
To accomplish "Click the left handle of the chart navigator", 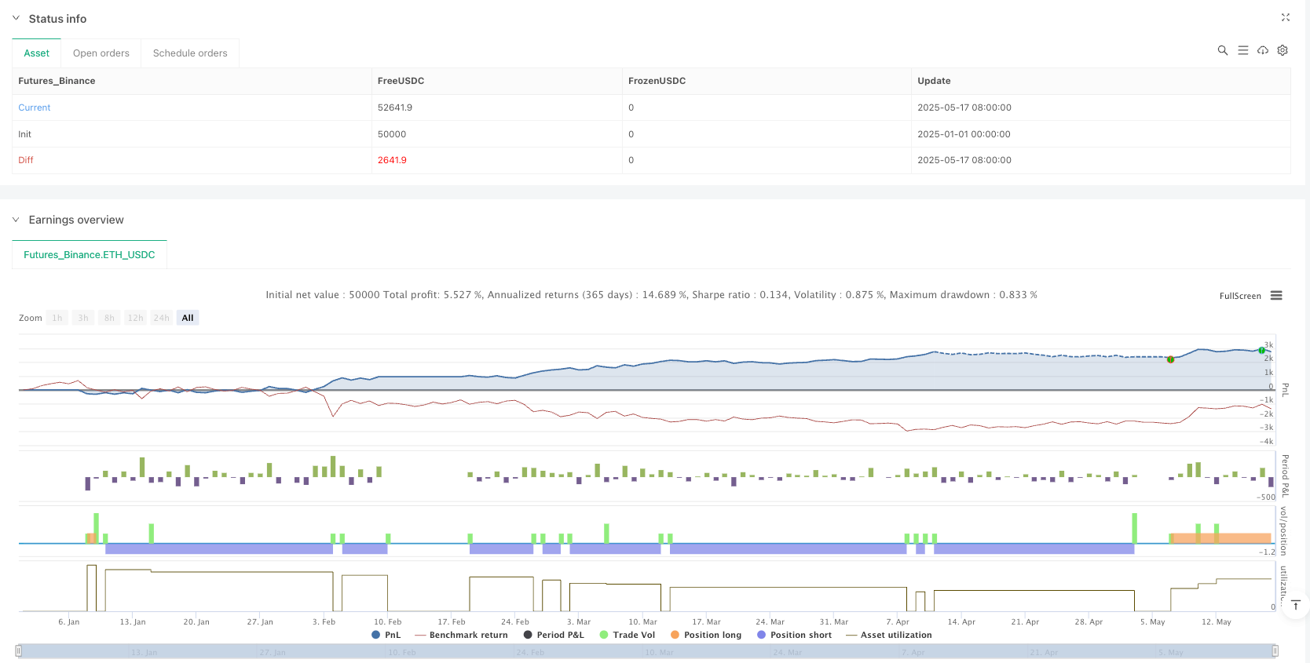I will tap(19, 650).
